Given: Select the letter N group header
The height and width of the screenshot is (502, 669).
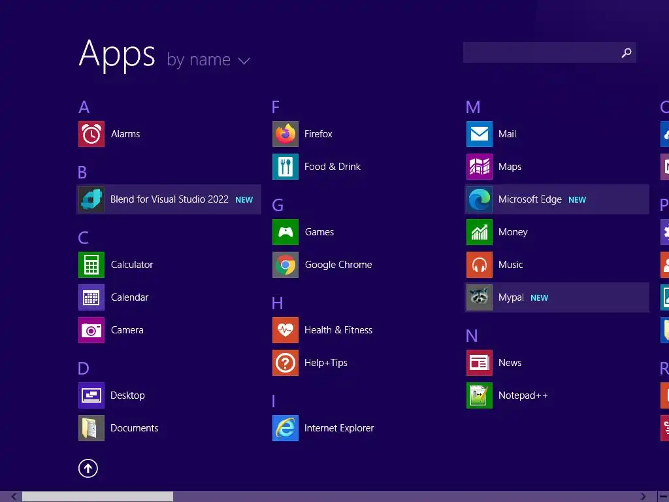Looking at the screenshot, I should (x=472, y=336).
